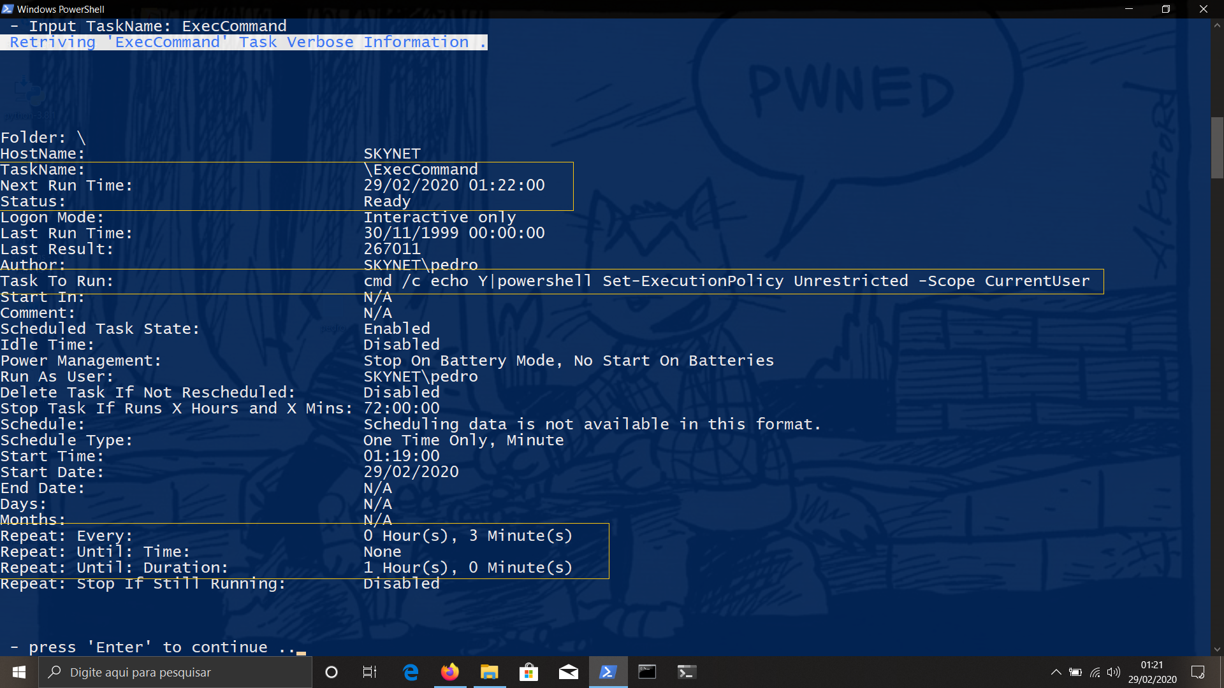
Task: Open File Explorer on the taskbar
Action: 489,671
